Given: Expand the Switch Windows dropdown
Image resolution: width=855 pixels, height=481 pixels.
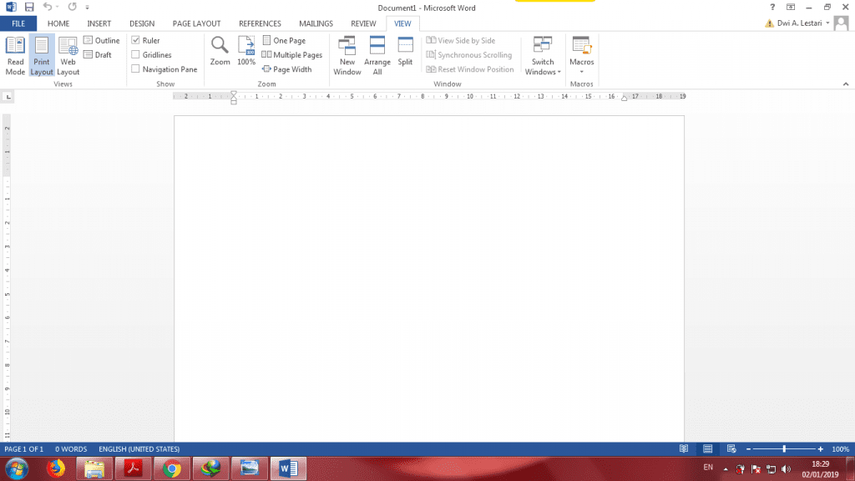Looking at the screenshot, I should click(x=543, y=72).
